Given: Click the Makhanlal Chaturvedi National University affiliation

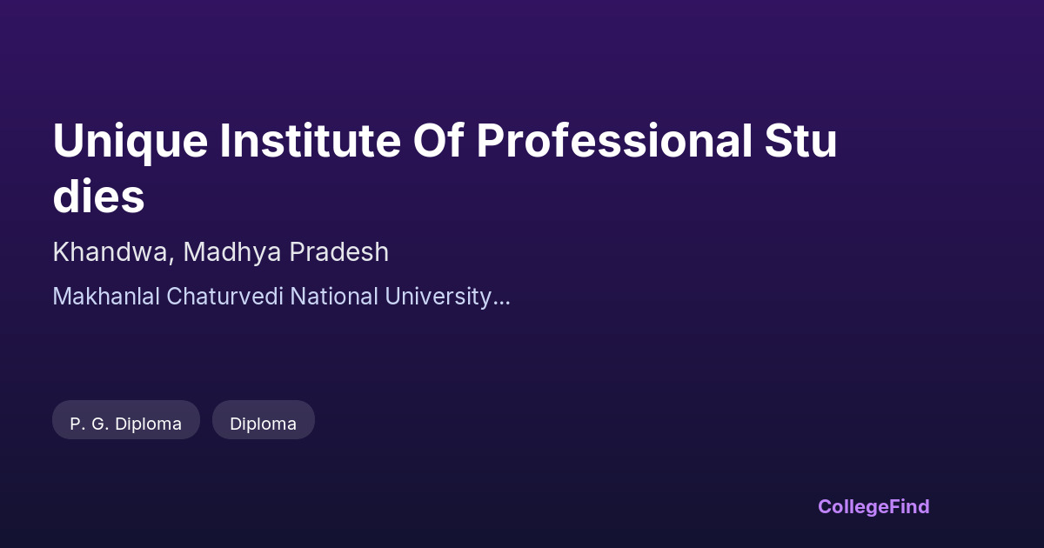Looking at the screenshot, I should click(280, 297).
